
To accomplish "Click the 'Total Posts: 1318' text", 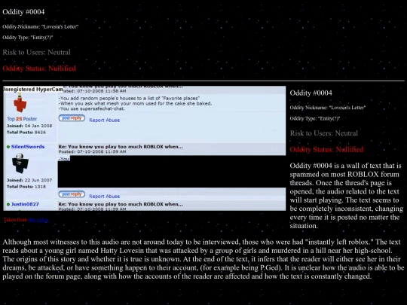I will click(26, 187).
